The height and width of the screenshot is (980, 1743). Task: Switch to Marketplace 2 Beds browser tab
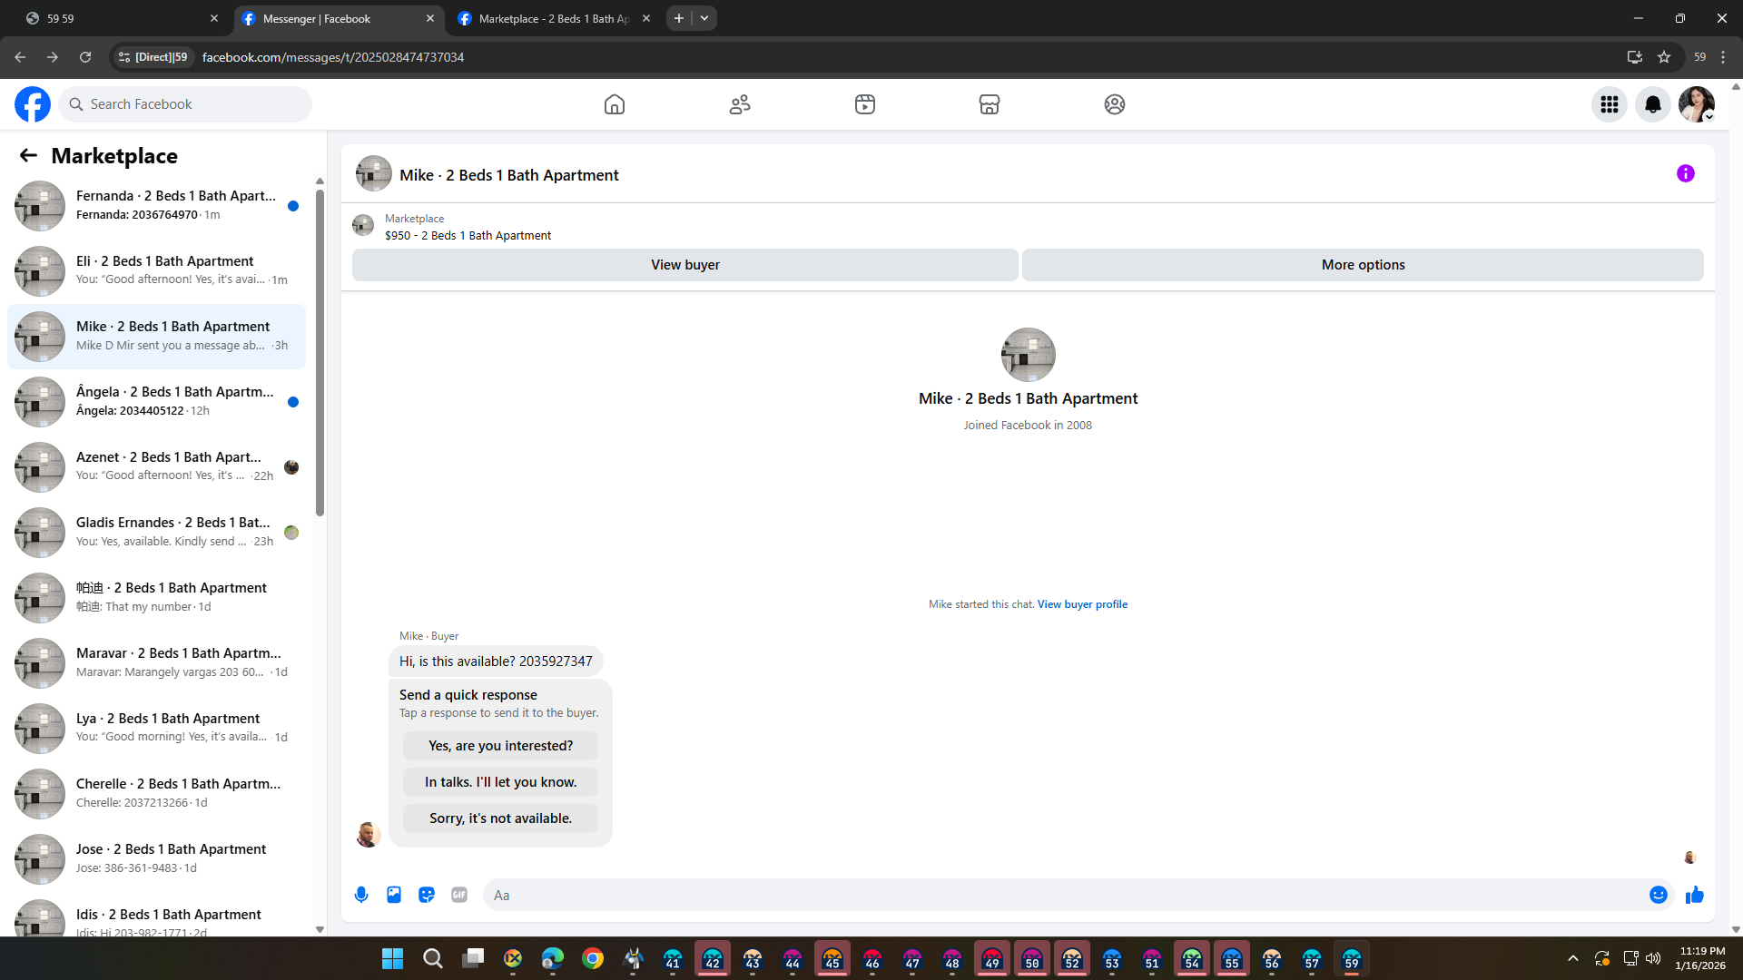click(554, 18)
